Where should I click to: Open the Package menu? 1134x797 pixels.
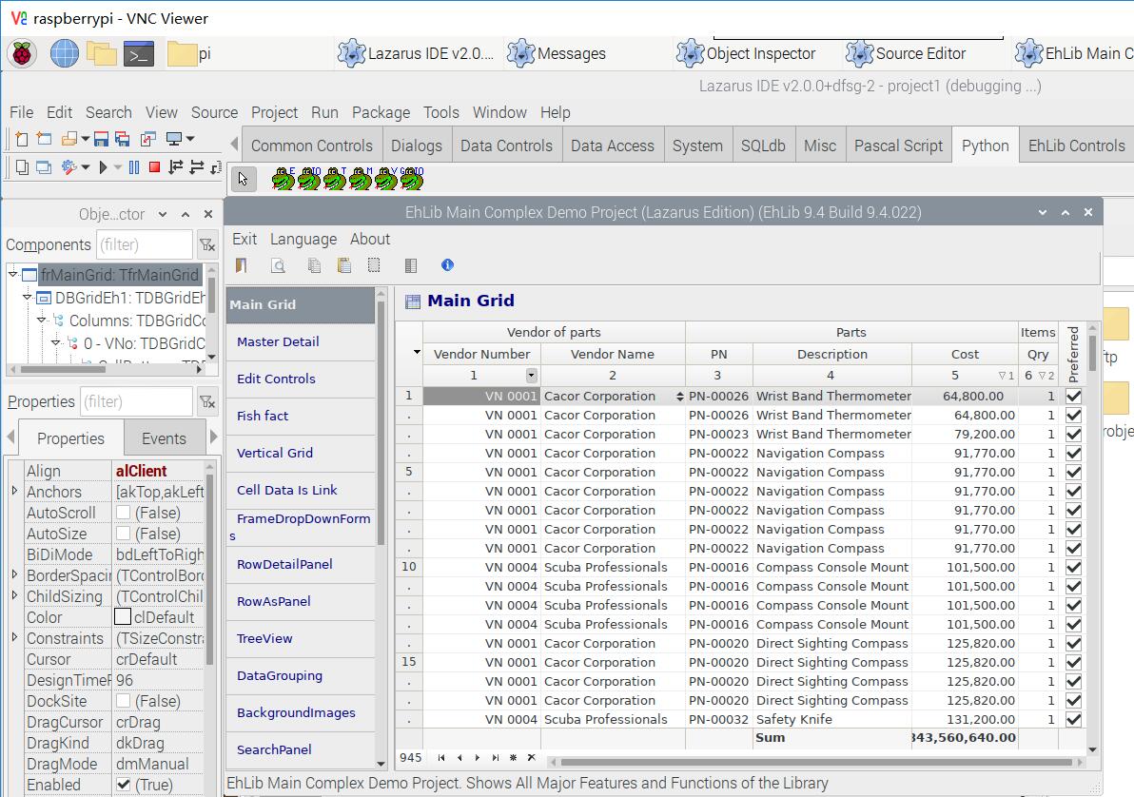pyautogui.click(x=381, y=113)
